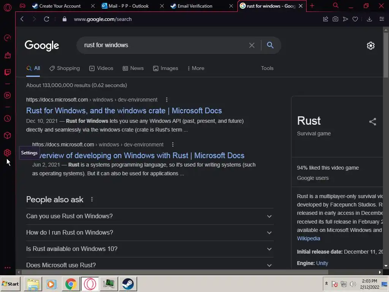
Task: Open a new tab with plus button
Action: pos(312,6)
